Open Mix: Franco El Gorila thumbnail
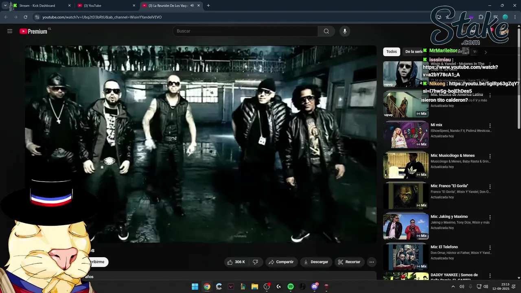521x293 pixels. click(x=406, y=196)
